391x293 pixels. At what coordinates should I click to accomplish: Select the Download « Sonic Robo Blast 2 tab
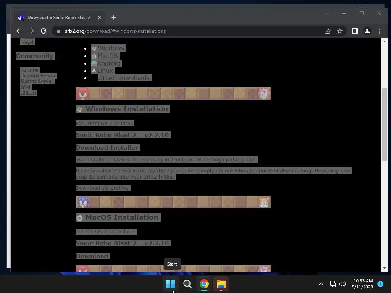[59, 18]
